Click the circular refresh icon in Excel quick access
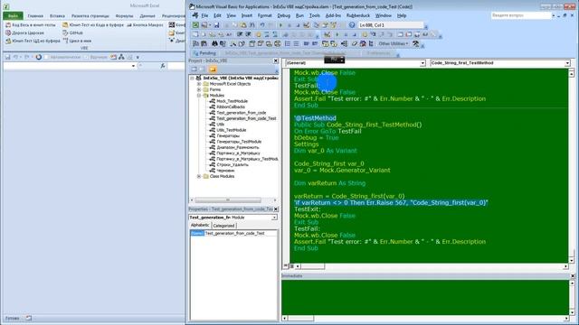Screen dimensions: 579x325 [38, 57]
